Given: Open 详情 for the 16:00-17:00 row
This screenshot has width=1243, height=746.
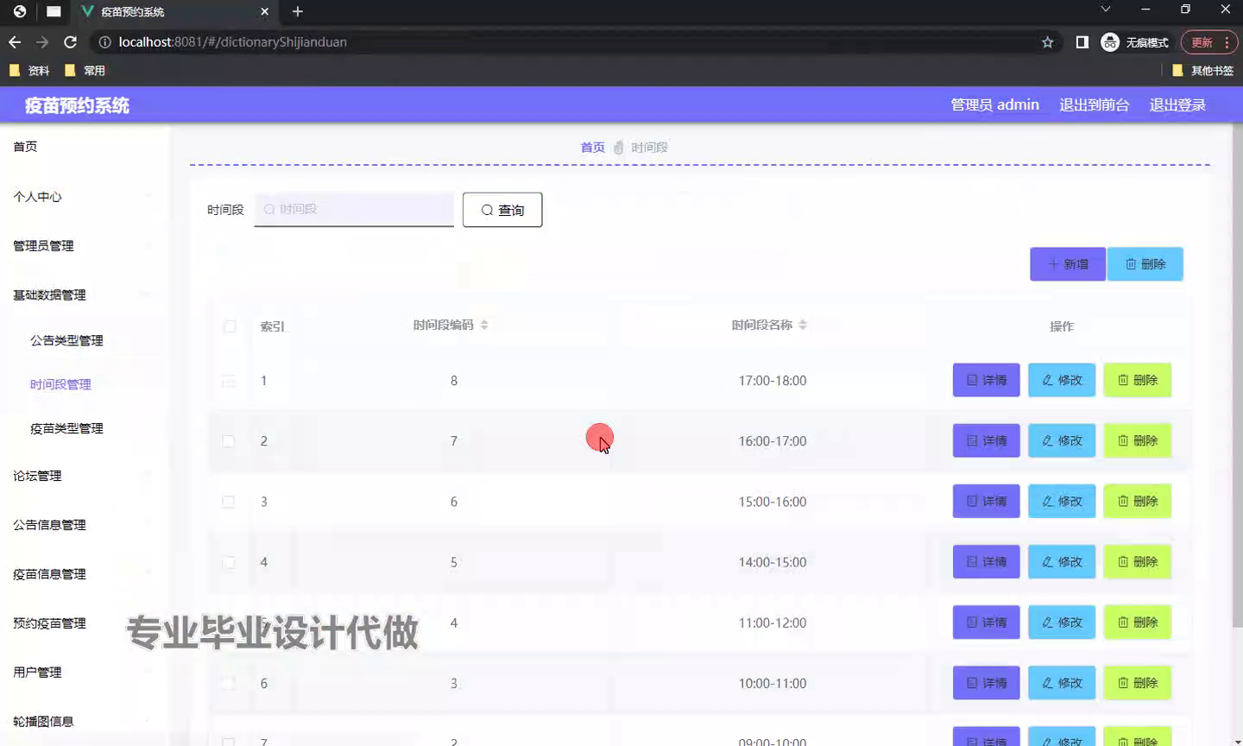Looking at the screenshot, I should pos(987,440).
